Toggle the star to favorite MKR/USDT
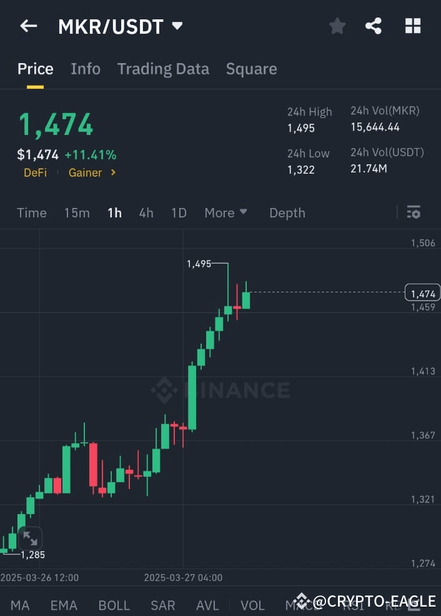The width and height of the screenshot is (441, 616). point(337,26)
